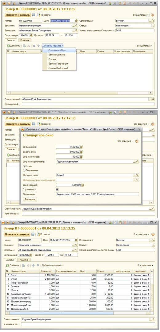Click Провести и закрыть in the window with the filled stock table
This screenshot has height=332, width=160.
click(x=17, y=234)
